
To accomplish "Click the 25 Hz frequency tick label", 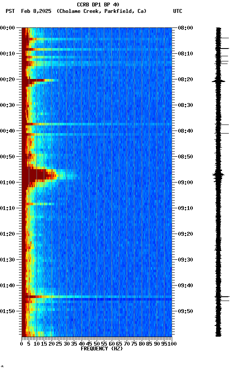I will tap(59, 344).
